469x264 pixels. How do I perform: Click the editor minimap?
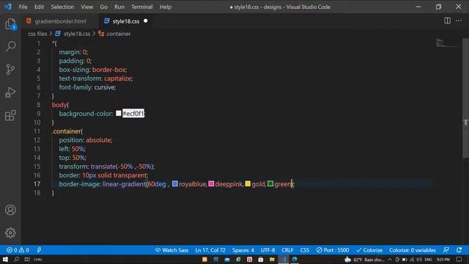(447, 43)
